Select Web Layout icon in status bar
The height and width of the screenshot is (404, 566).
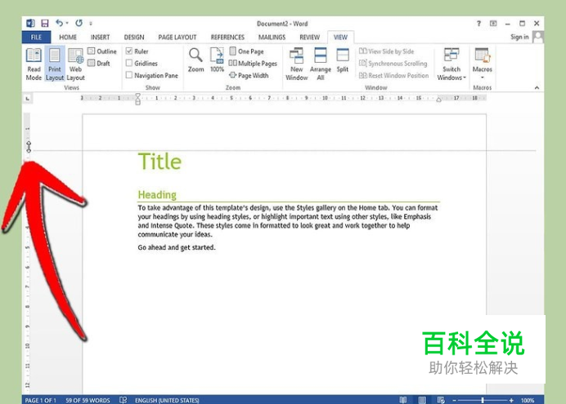(x=441, y=400)
